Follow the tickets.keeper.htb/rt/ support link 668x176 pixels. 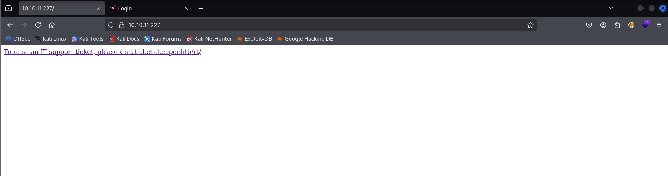tap(102, 52)
